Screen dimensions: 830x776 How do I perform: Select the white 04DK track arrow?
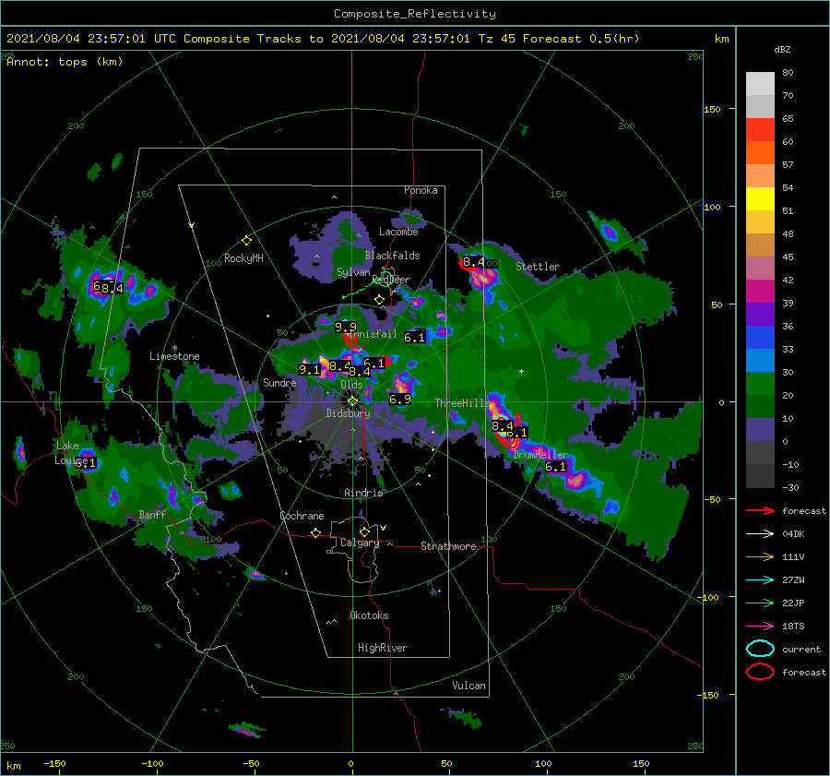point(760,534)
